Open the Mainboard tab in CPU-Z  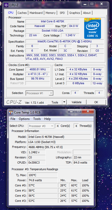[36, 13]
